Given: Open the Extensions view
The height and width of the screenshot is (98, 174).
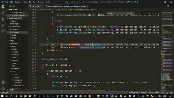Looking at the screenshot, I should (3, 32).
